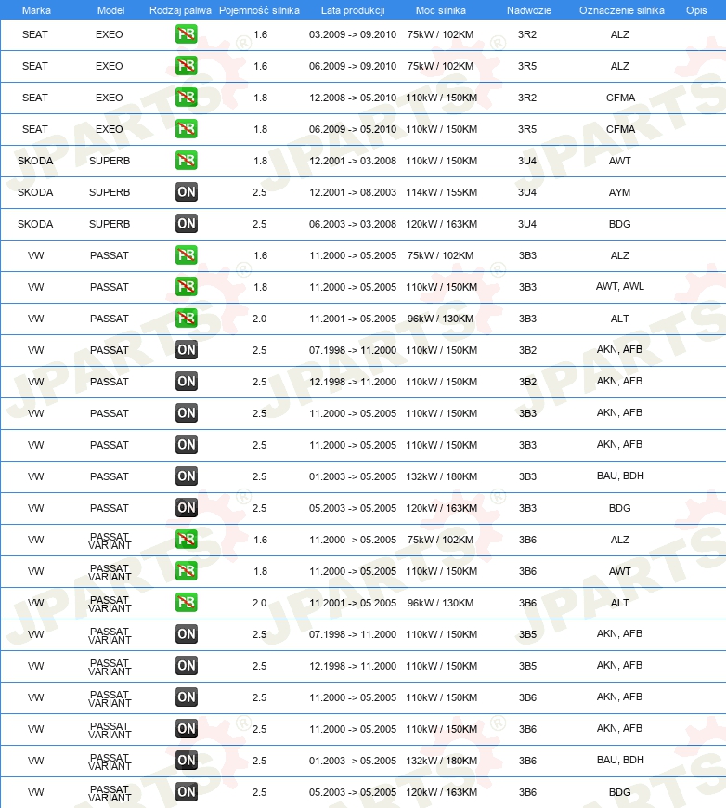The width and height of the screenshot is (726, 808).
Task: Select the AWT, AWL engine code cell
Action: click(620, 286)
